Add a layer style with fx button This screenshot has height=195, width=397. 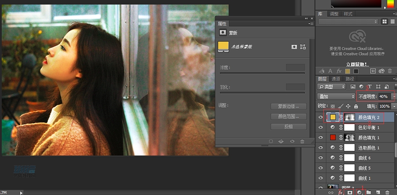point(340,192)
